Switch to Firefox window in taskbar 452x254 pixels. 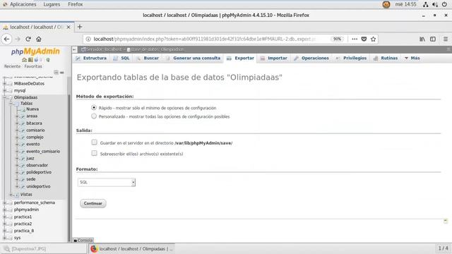(131, 249)
